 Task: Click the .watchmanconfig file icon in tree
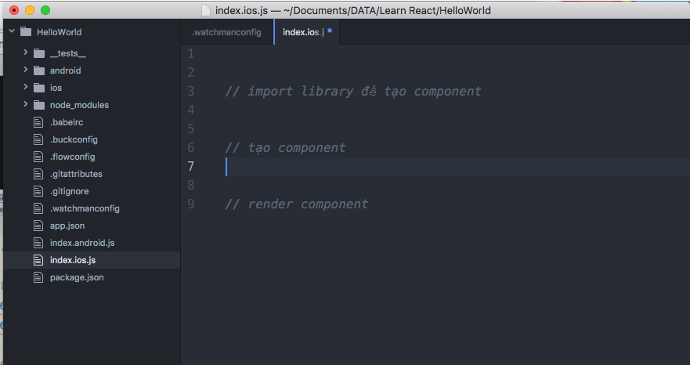pyautogui.click(x=38, y=208)
